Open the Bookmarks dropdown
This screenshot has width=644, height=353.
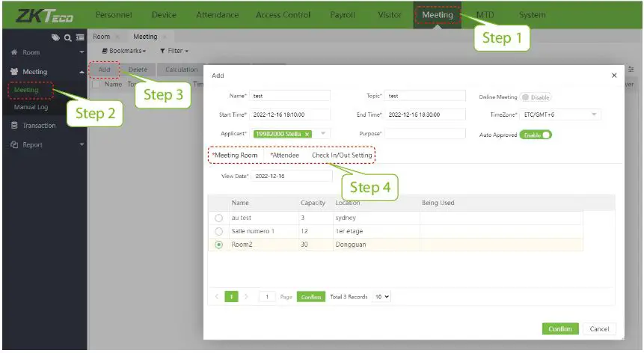(124, 51)
